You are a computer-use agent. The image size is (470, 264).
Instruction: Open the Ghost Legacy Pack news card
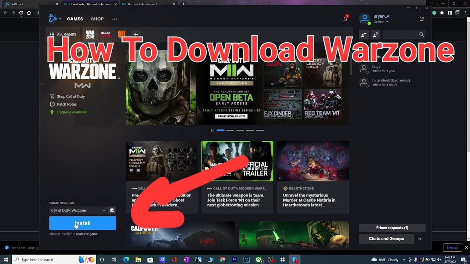click(162, 177)
